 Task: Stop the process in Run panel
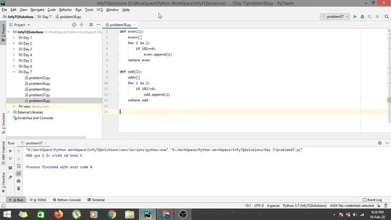tap(10, 159)
